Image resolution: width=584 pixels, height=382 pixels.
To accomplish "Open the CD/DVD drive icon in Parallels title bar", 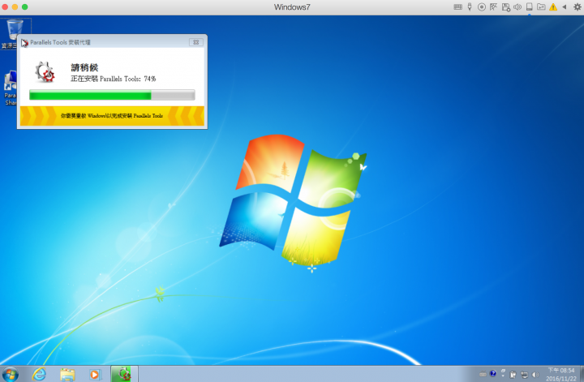I will point(482,7).
